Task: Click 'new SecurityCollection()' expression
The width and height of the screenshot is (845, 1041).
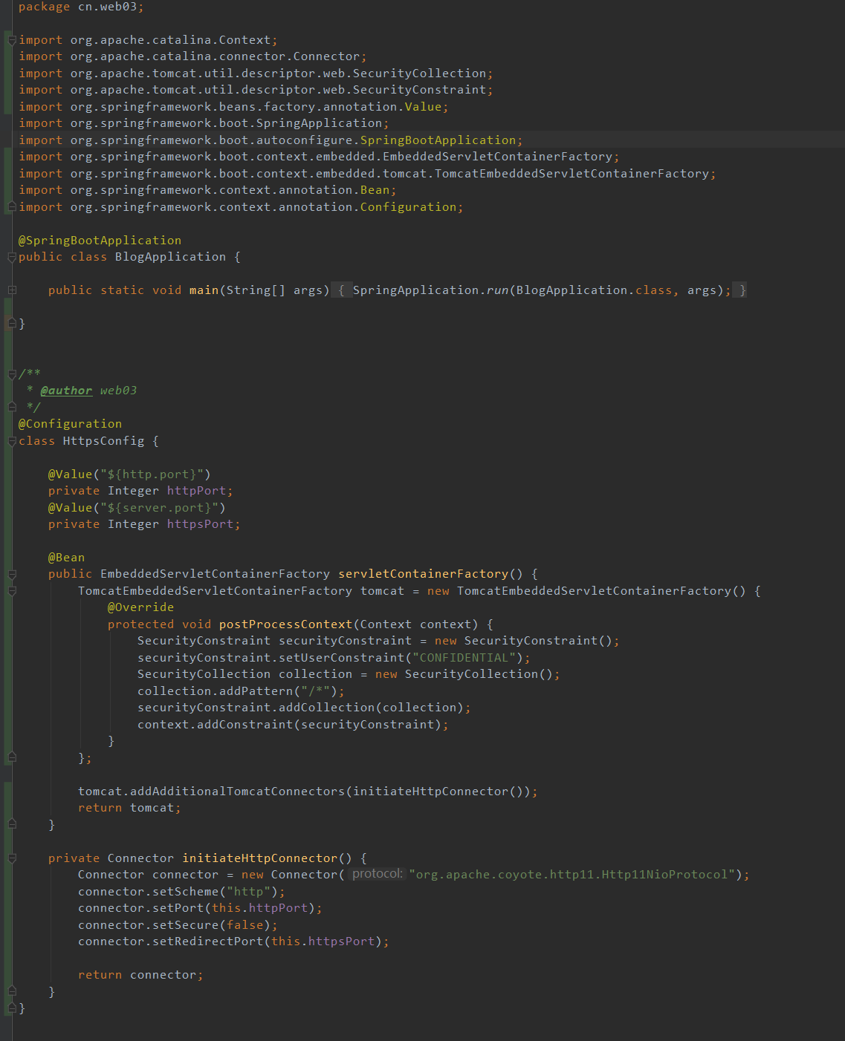Action: click(x=464, y=674)
